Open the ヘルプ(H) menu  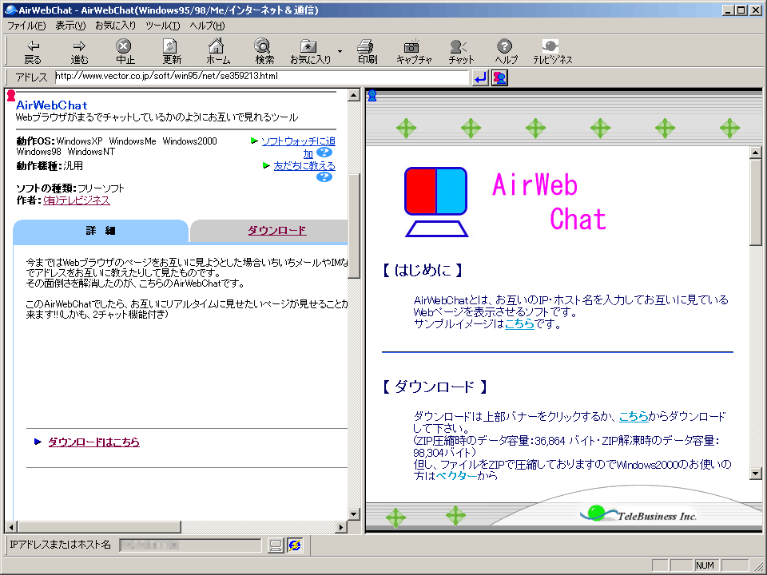coord(207,26)
